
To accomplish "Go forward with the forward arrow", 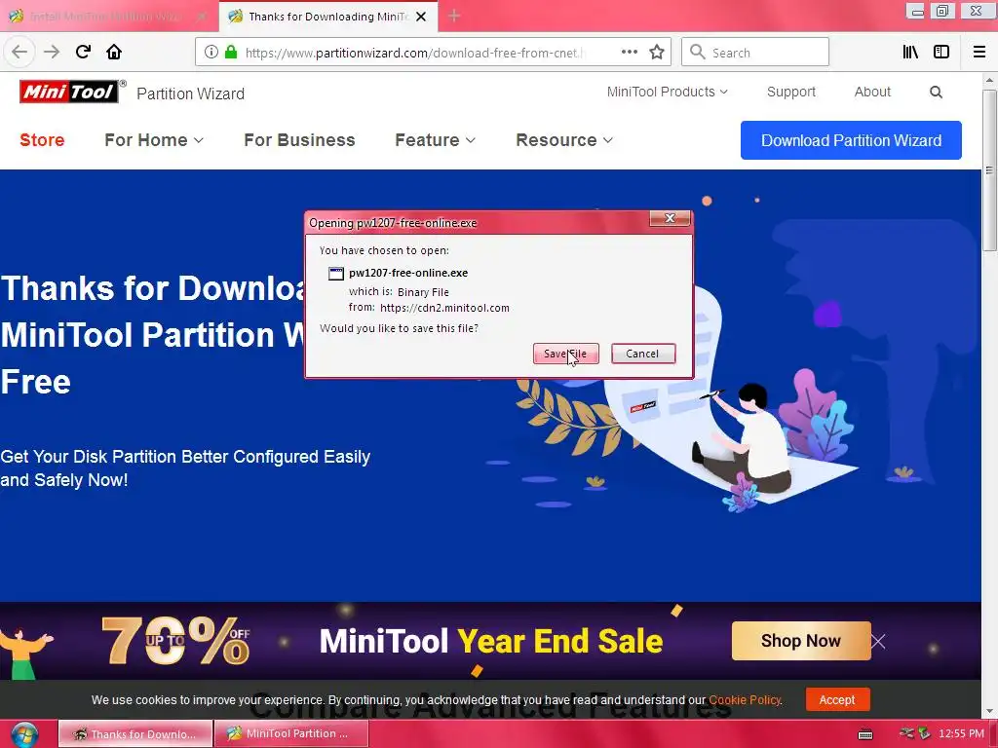I will pyautogui.click(x=52, y=53).
